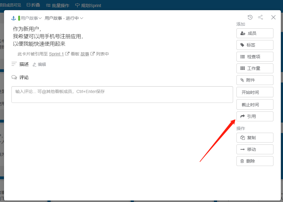The image size is (283, 202).
Task: Attach a file using 附件
Action: (x=255, y=80)
